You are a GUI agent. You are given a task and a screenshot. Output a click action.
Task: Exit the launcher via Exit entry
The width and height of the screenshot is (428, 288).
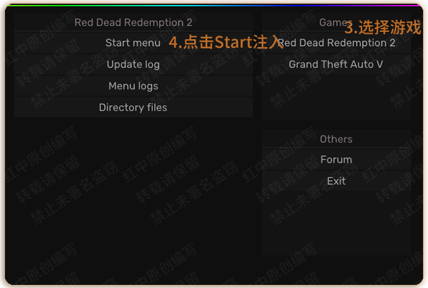(336, 181)
